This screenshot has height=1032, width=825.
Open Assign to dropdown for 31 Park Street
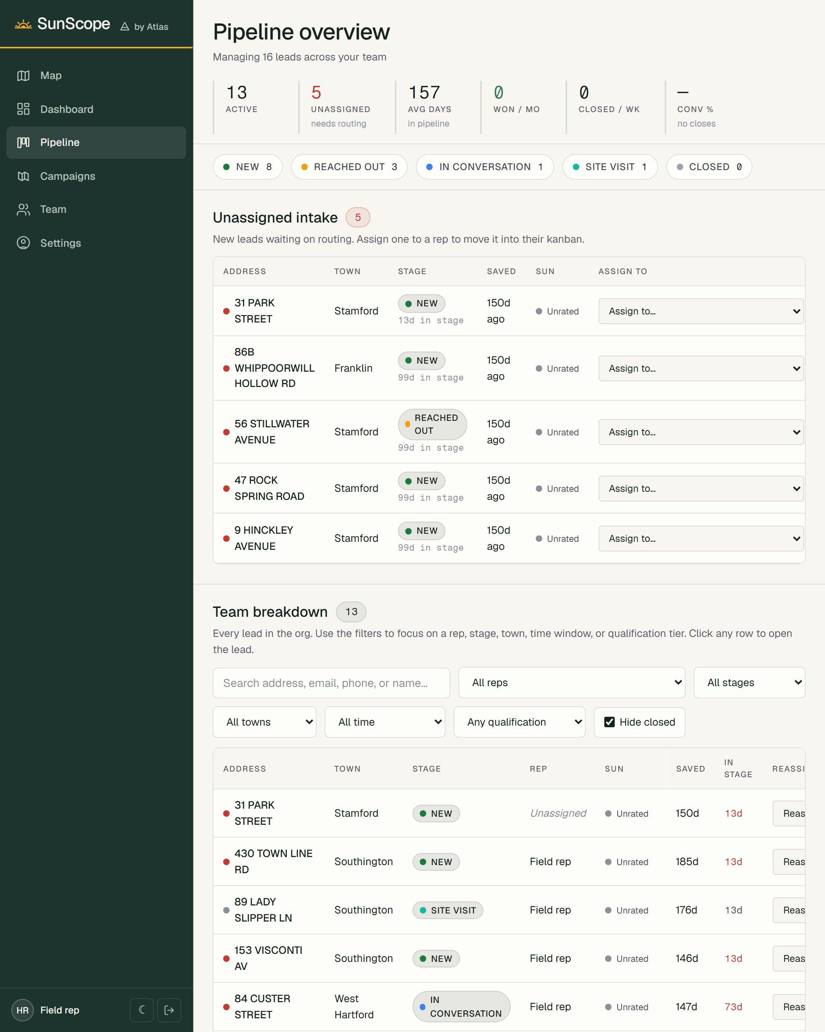701,311
